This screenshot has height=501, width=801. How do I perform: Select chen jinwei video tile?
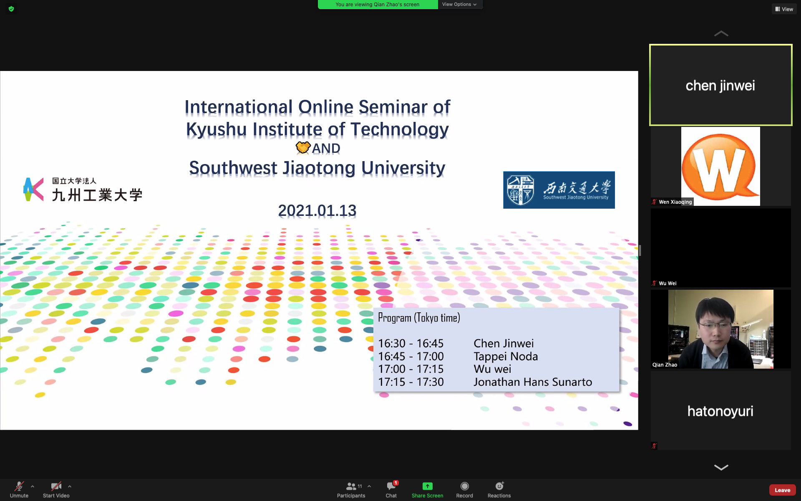(720, 85)
